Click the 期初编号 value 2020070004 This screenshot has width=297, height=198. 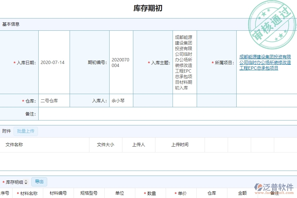[x=121, y=62]
